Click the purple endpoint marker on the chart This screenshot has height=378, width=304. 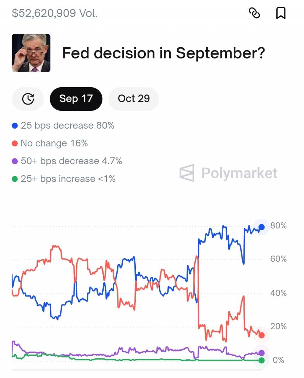click(x=262, y=353)
